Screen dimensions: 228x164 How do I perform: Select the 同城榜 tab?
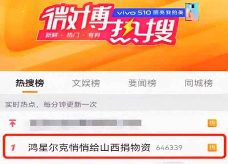click(x=199, y=83)
